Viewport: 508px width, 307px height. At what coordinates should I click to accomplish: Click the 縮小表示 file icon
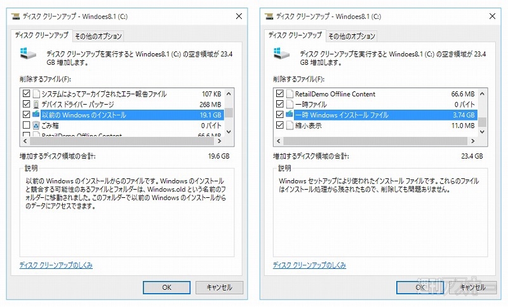(290, 126)
